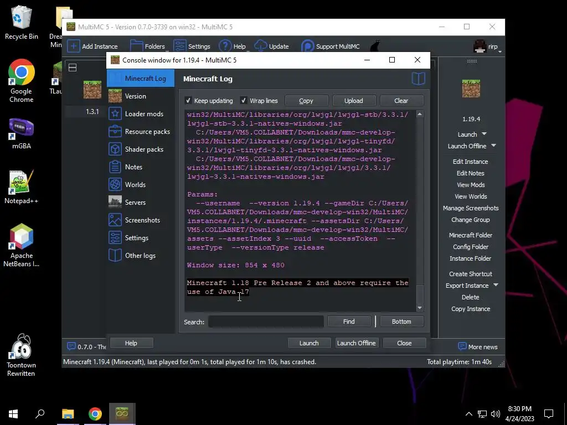567x425 pixels.
Task: Select the 1.3.1 instance icon
Action: (92, 89)
